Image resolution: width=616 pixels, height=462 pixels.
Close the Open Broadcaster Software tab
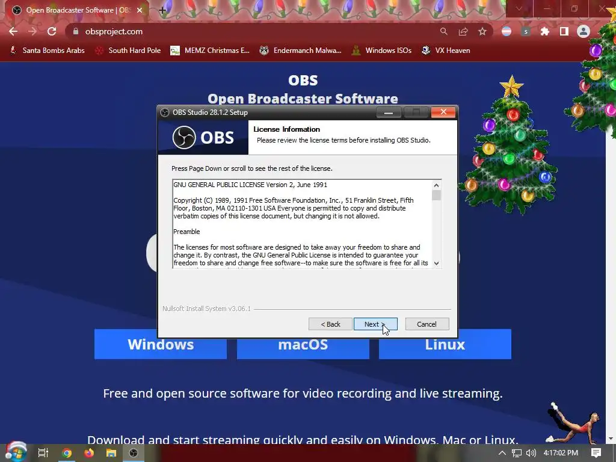point(140,10)
